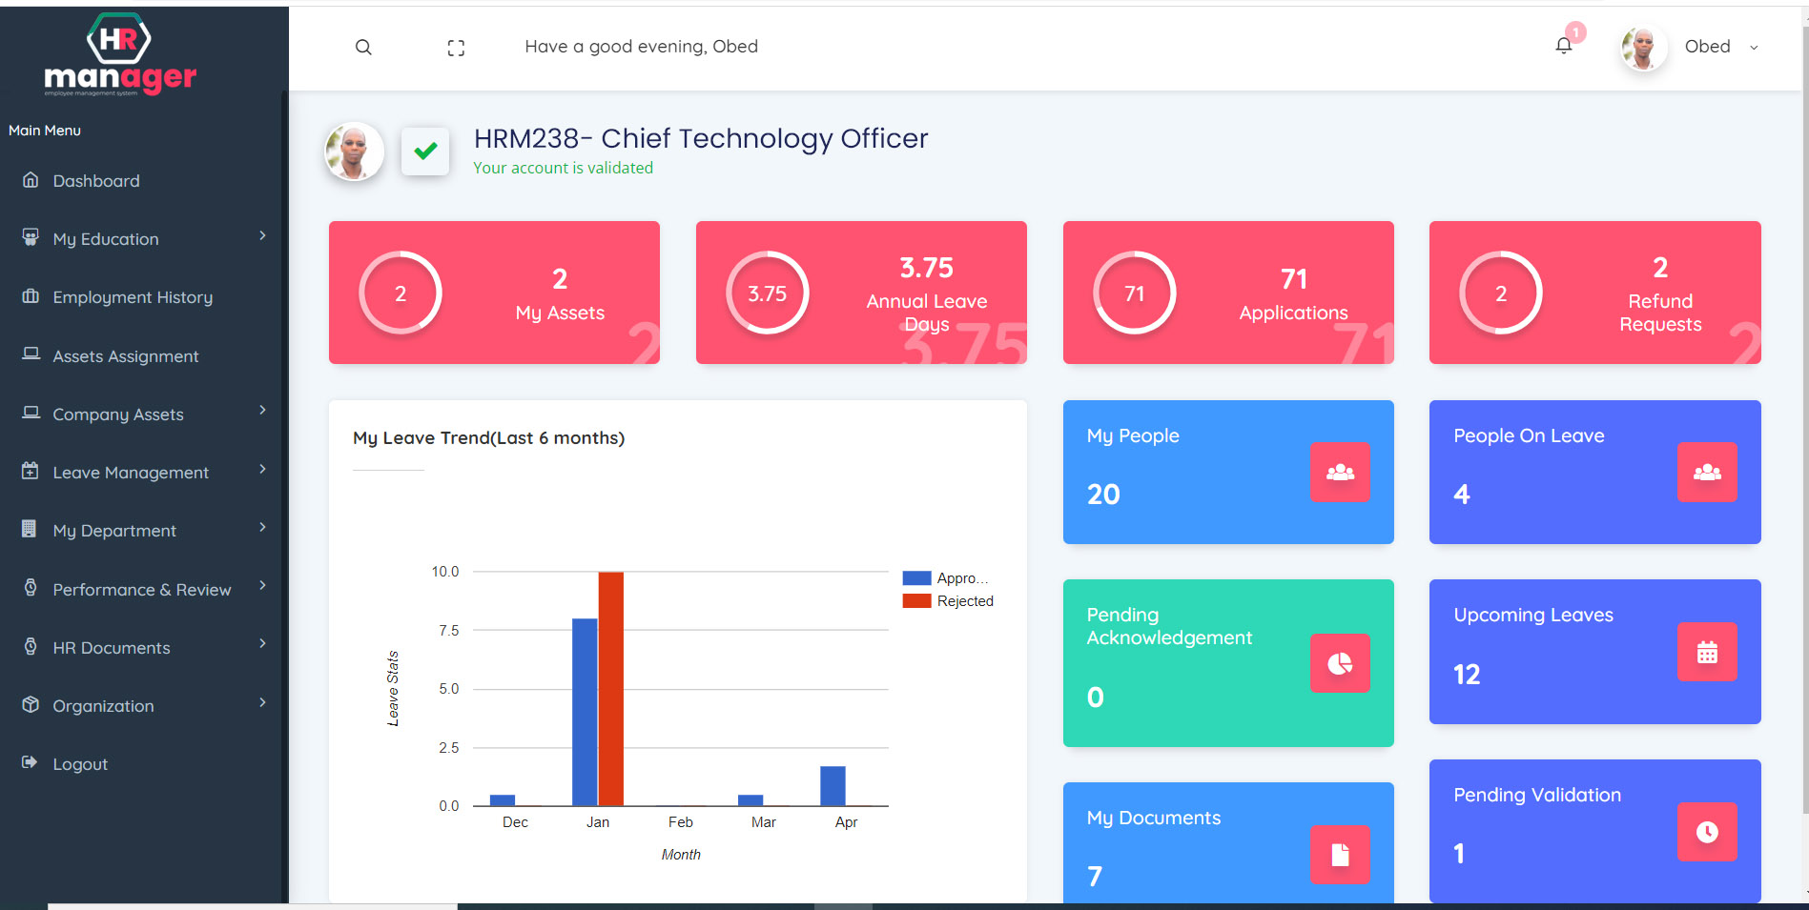1809x910 pixels.
Task: Open the Applications summary card
Action: [x=1227, y=293]
